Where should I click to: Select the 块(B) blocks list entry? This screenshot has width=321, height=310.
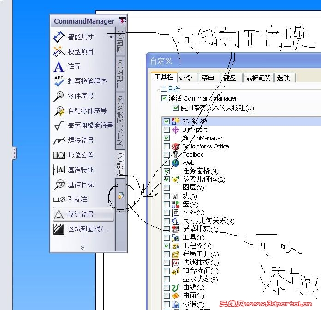(x=190, y=196)
